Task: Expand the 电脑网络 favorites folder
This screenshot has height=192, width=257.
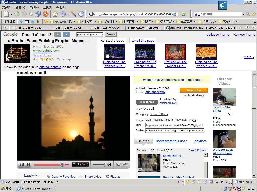Action: [x=108, y=21]
